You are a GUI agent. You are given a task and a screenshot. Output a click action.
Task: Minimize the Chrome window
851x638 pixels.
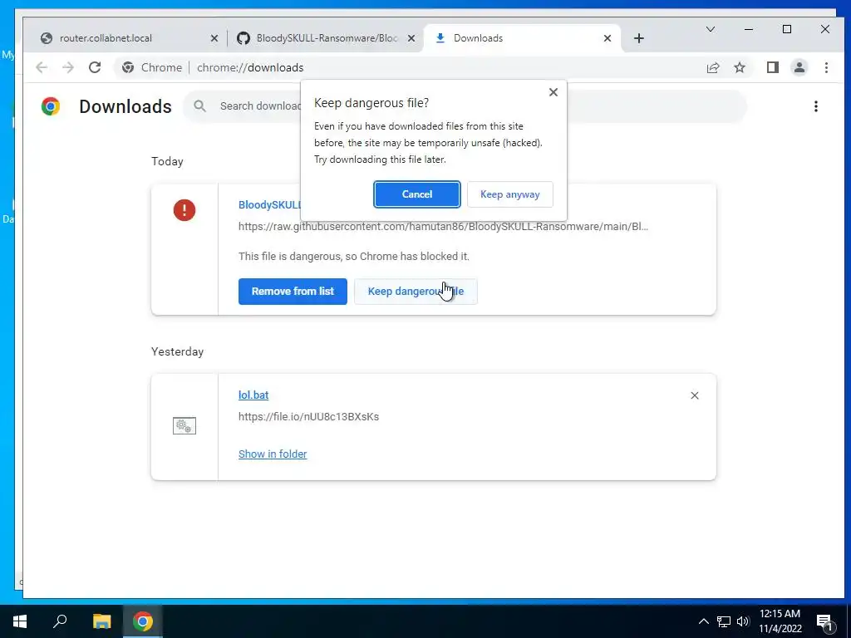(749, 29)
